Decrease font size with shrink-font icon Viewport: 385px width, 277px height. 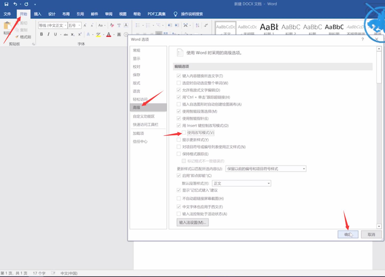point(92,25)
